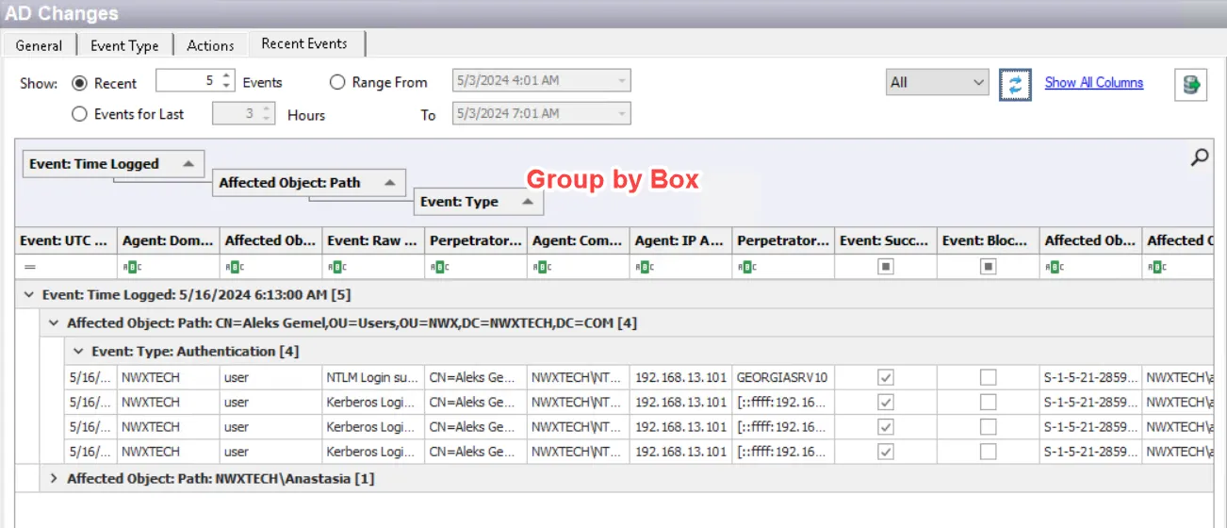Image resolution: width=1227 pixels, height=528 pixels.
Task: Click filter operator icon under Event: Raw column
Action: [335, 267]
